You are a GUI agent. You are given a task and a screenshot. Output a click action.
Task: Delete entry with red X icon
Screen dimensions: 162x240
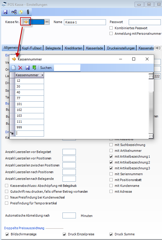(20, 68)
